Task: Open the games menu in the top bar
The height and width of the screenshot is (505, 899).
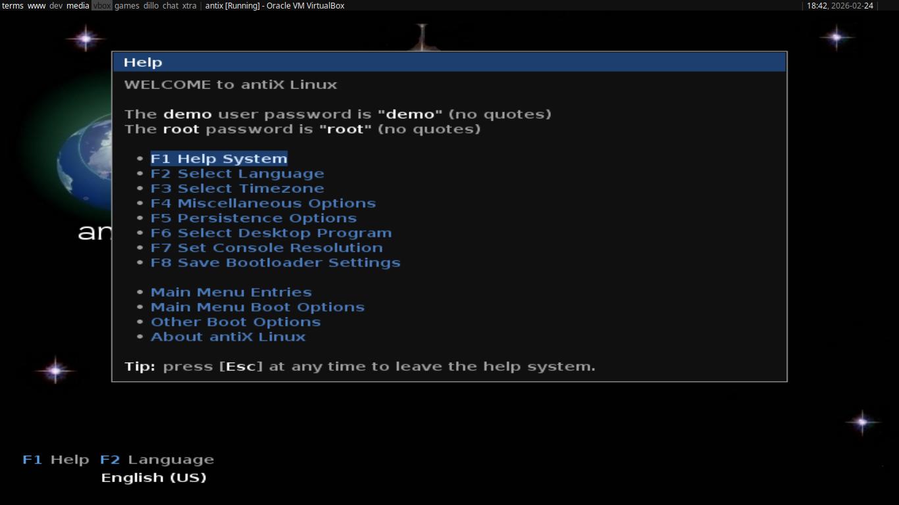Action: pos(127,5)
